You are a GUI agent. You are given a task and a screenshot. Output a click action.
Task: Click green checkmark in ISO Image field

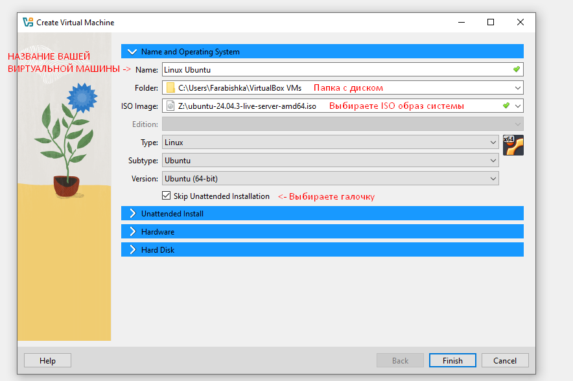pyautogui.click(x=506, y=106)
